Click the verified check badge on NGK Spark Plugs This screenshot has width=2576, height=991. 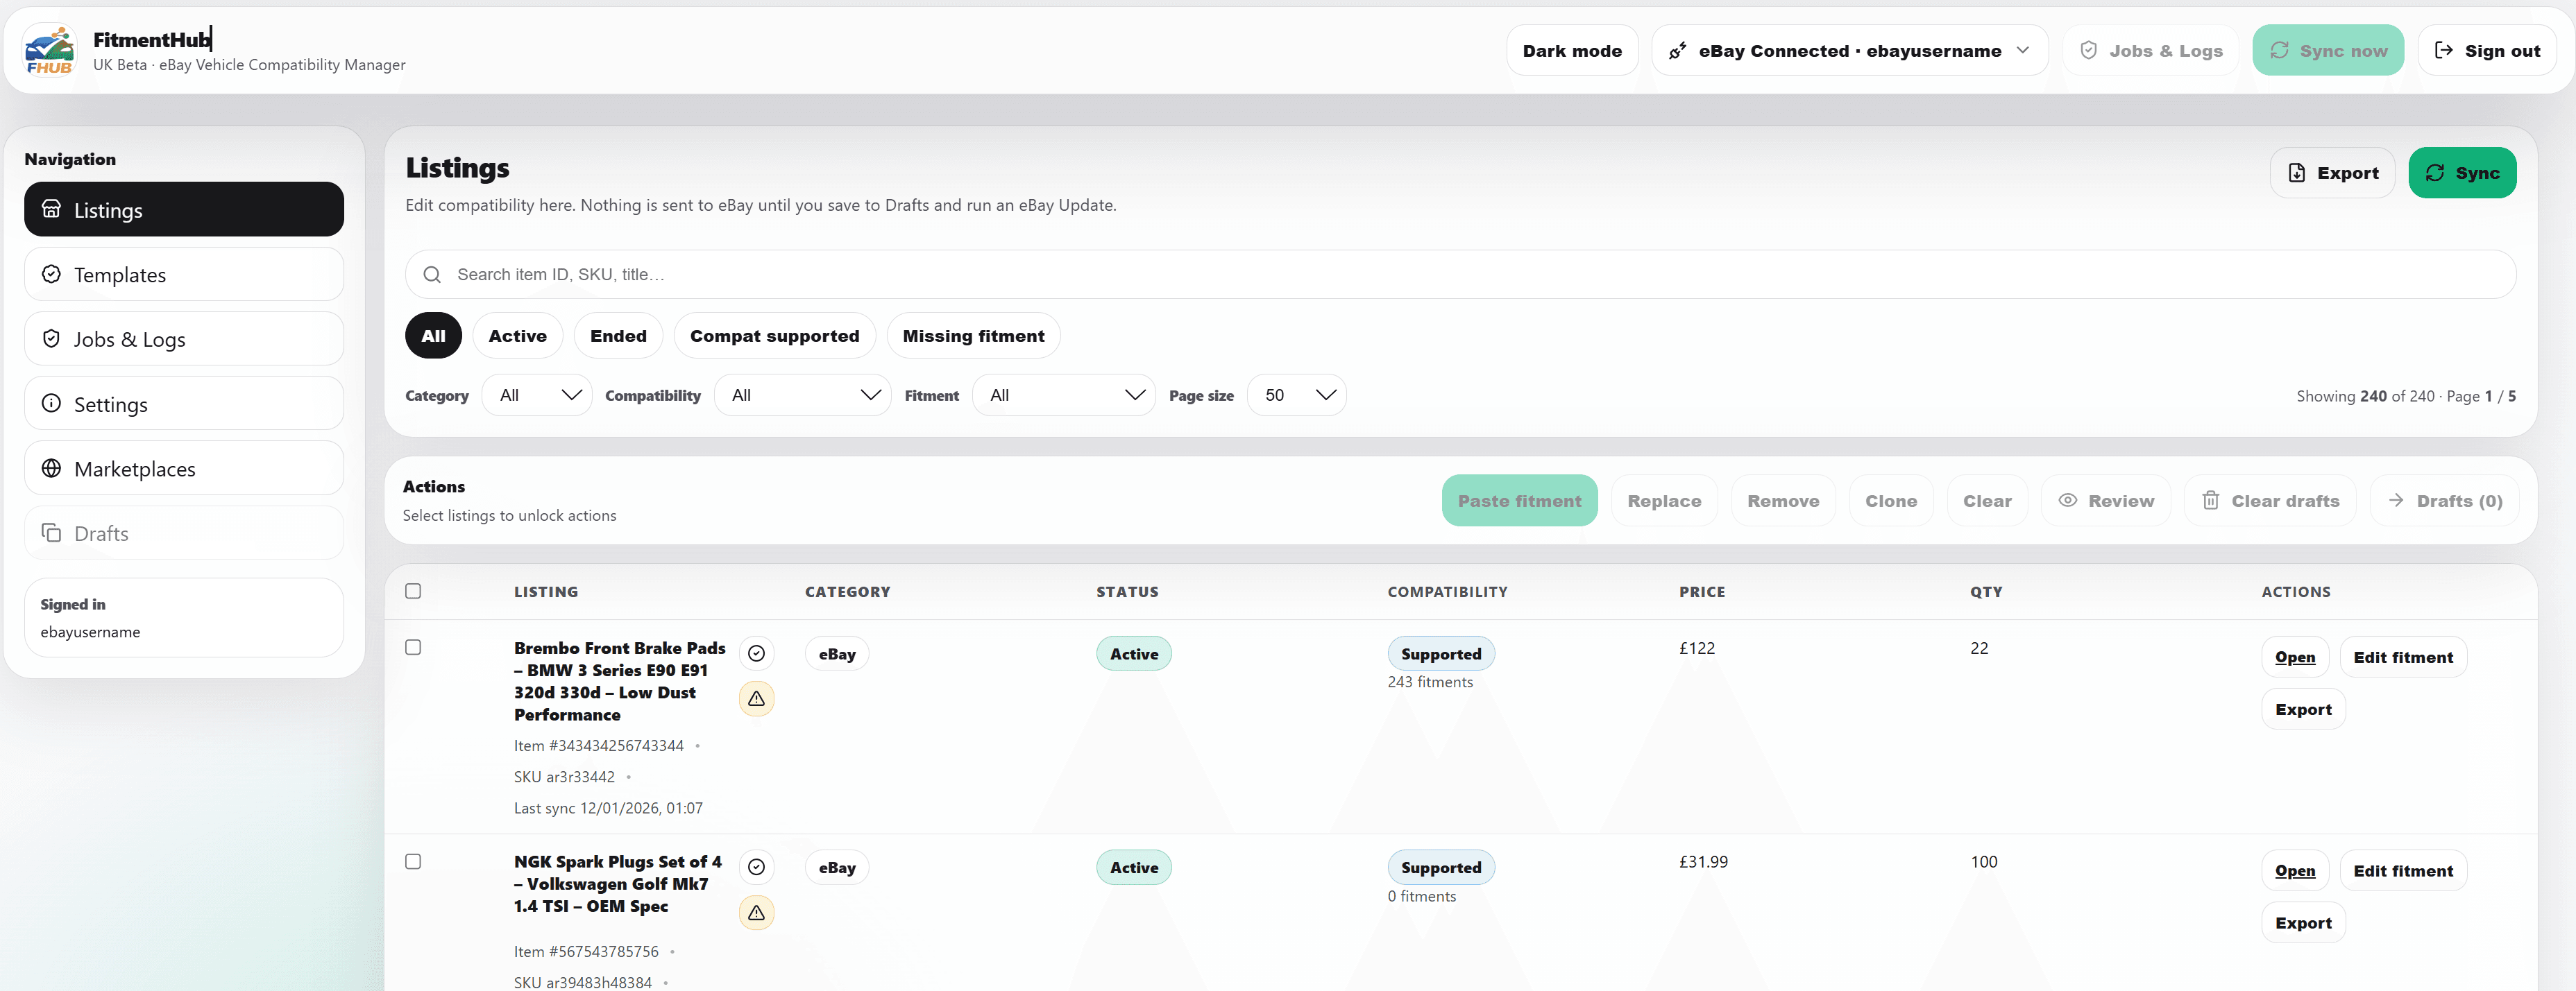pos(757,867)
